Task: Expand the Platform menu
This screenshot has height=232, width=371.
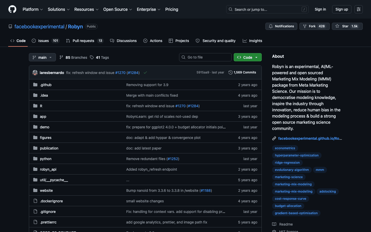Action: (x=33, y=9)
